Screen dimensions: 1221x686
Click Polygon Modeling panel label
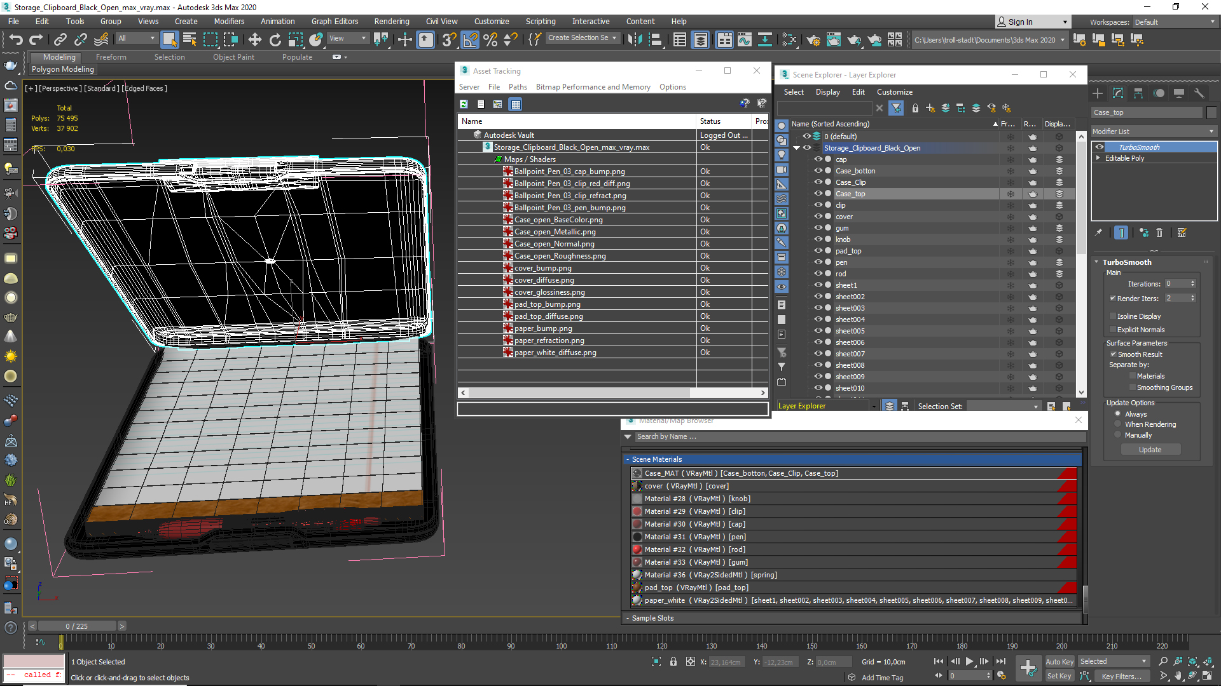click(x=63, y=69)
